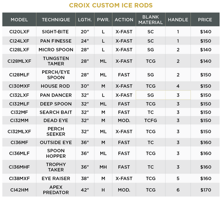Click model CI38MXF cell
222x199 pixels.
tap(19, 179)
